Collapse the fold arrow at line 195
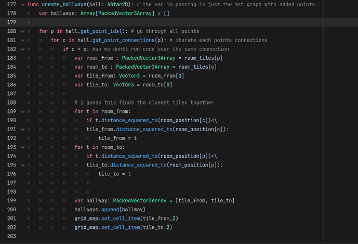This screenshot has width=358, height=244. (23, 165)
